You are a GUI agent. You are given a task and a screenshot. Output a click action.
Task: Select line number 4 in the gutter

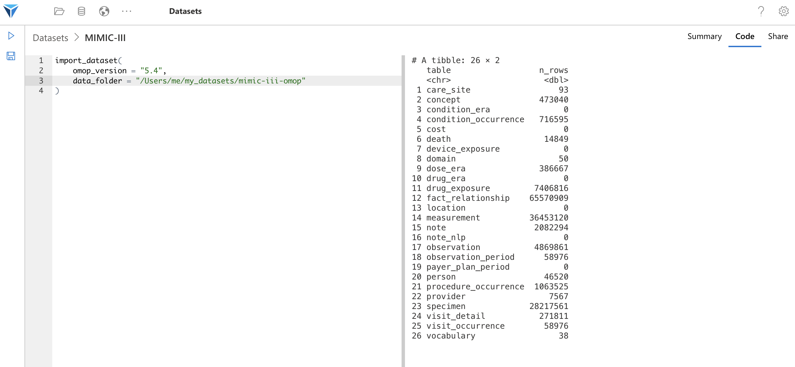point(41,91)
